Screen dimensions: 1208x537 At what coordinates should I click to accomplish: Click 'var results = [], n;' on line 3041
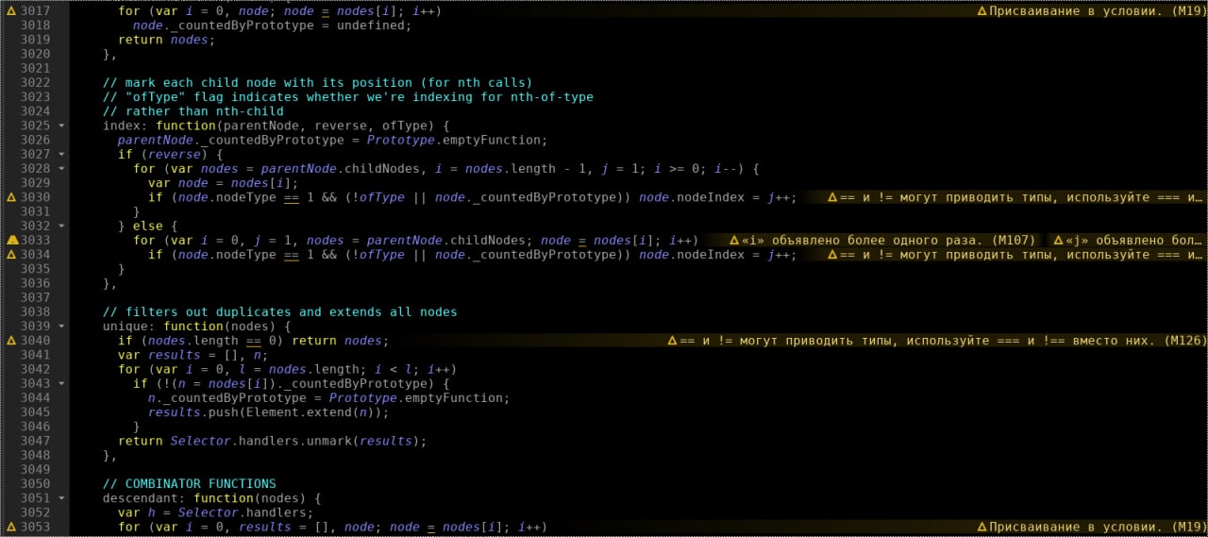pos(193,355)
